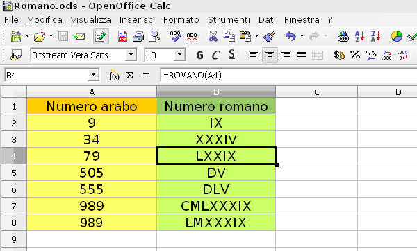Sort descending Z to A icon
417x251 pixels.
click(x=375, y=36)
